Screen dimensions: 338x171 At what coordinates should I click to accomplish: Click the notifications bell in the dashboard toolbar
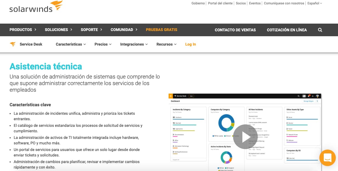tap(309, 96)
